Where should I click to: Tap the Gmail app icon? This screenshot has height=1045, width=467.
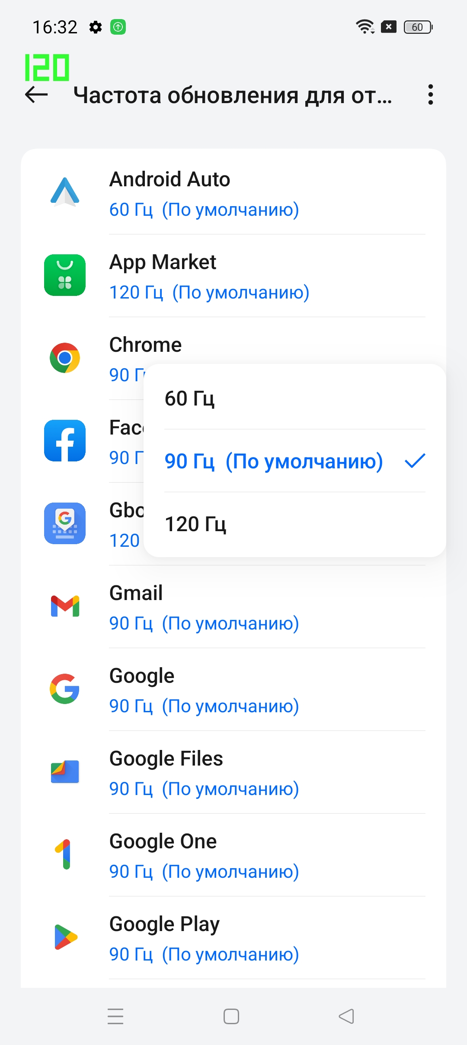coord(65,606)
